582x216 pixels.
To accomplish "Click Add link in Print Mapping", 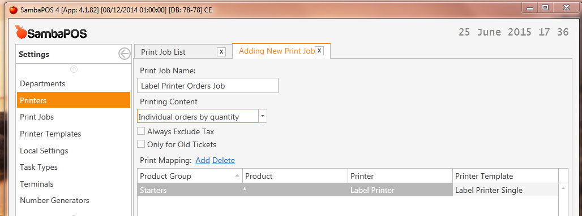I will click(203, 161).
